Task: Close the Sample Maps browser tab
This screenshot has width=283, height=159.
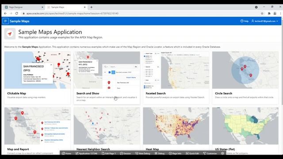Action: point(84,7)
